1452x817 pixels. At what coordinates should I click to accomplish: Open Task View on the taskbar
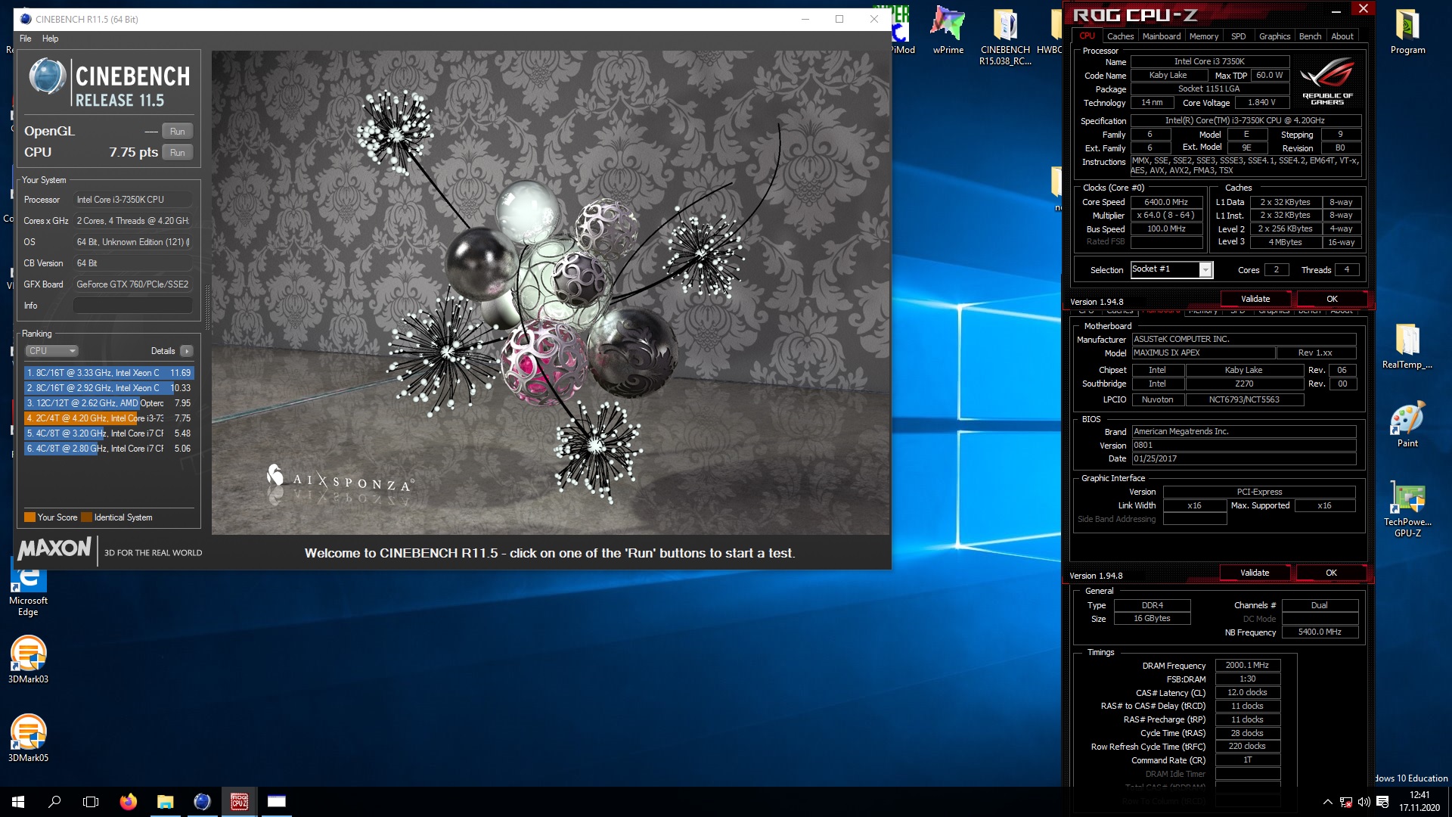coord(91,802)
